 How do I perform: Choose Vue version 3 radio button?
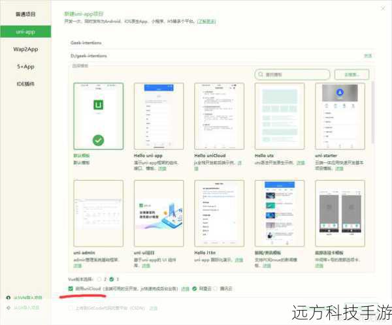[x=112, y=279]
